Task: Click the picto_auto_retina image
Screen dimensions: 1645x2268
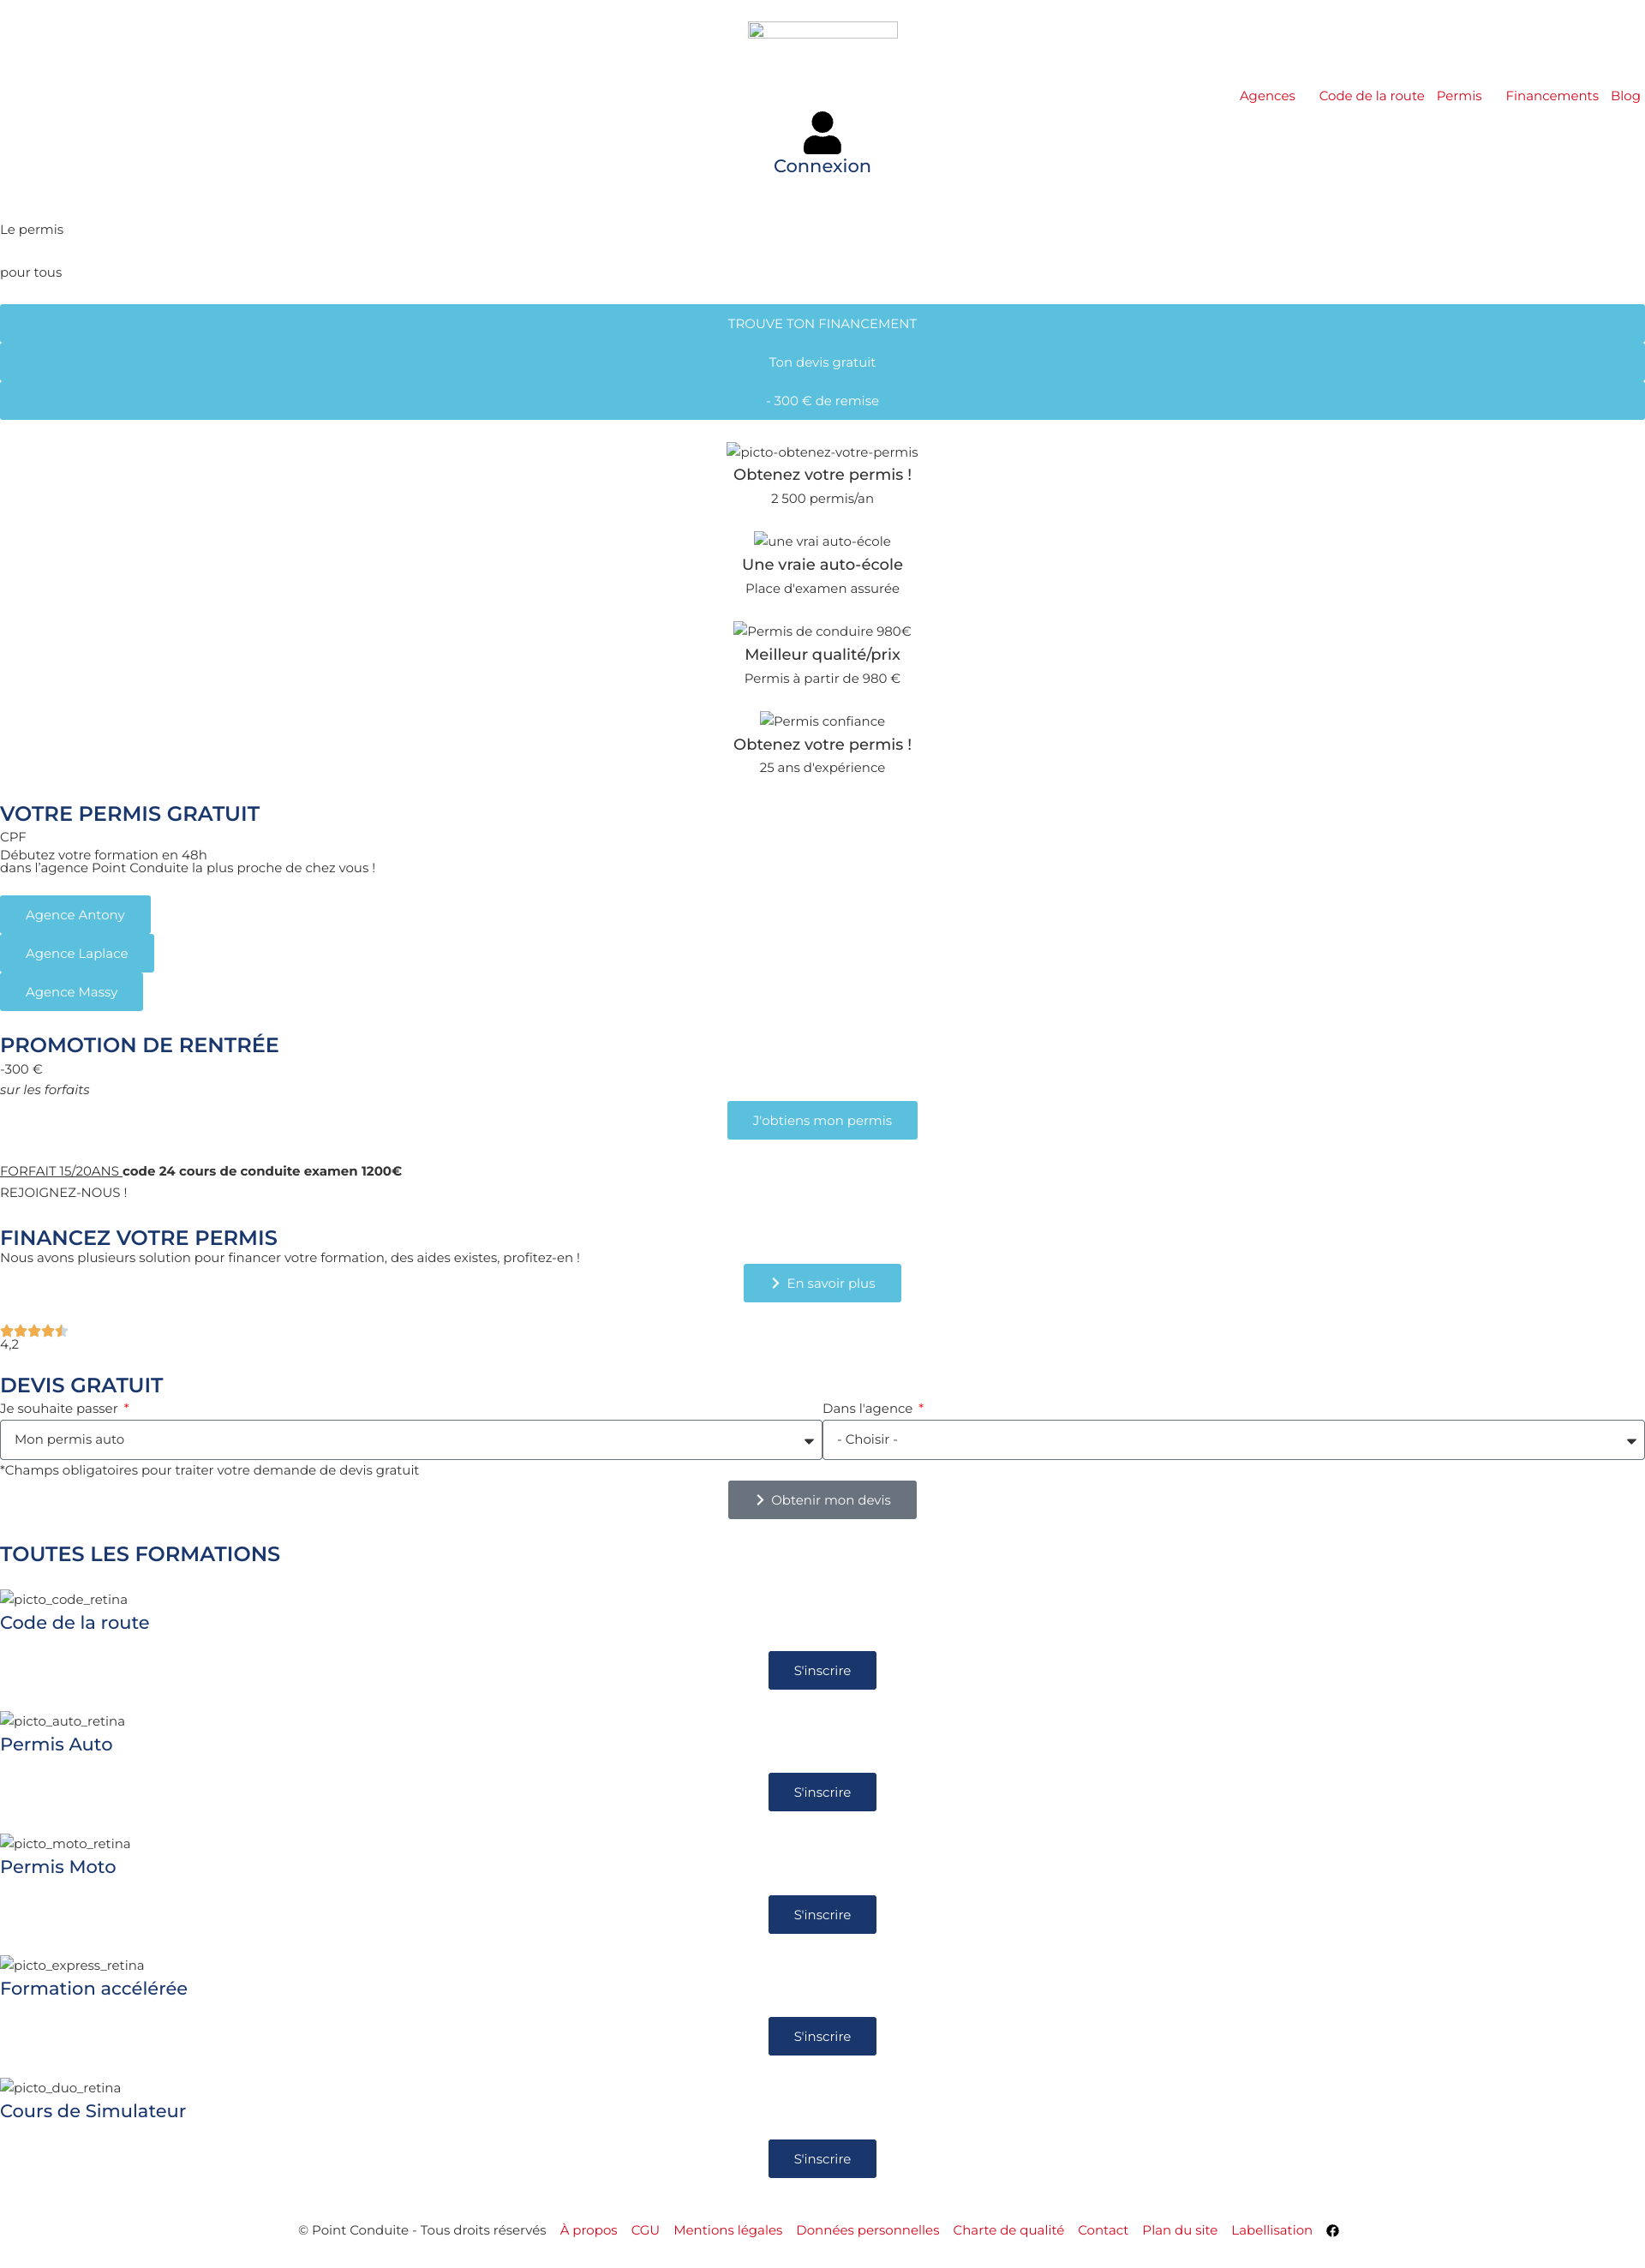Action: click(x=62, y=1721)
